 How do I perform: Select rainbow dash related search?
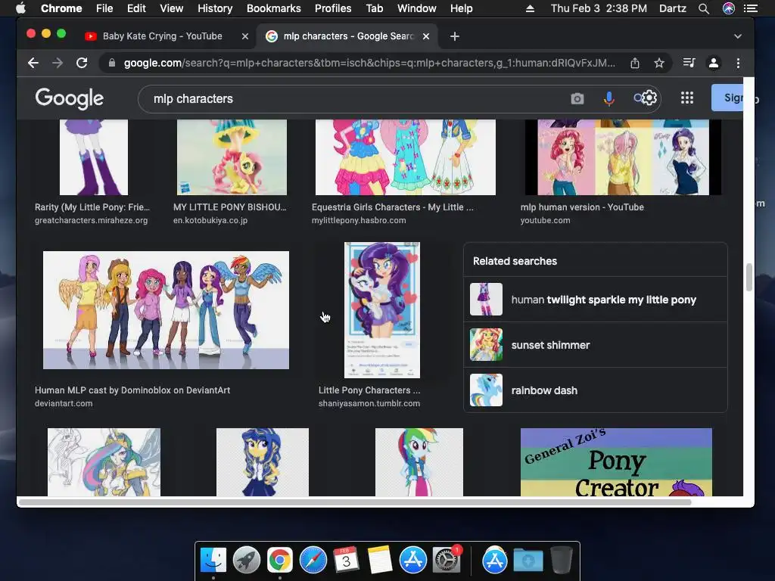click(x=595, y=390)
